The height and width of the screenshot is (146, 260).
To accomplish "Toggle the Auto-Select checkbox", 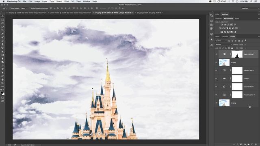I will pos(10,8).
